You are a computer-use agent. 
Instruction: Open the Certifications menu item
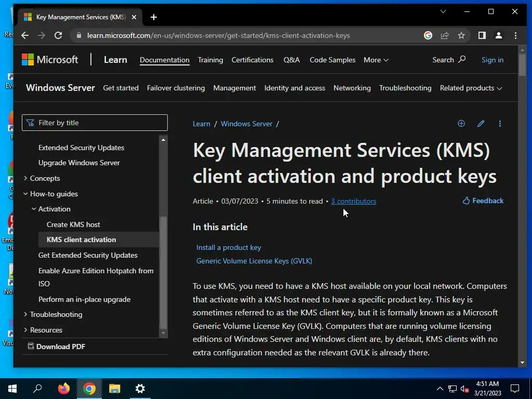252,60
